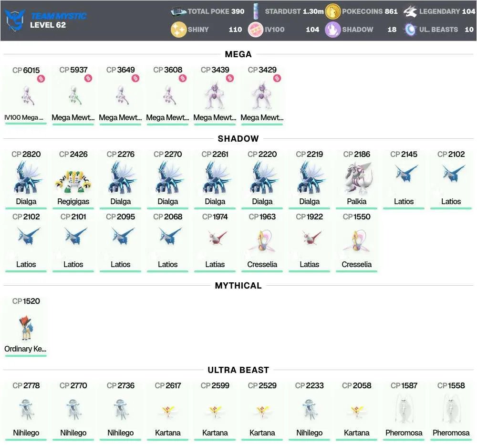Click the pink IV100 icon
Image resolution: width=477 pixels, height=445 pixels.
tap(256, 30)
